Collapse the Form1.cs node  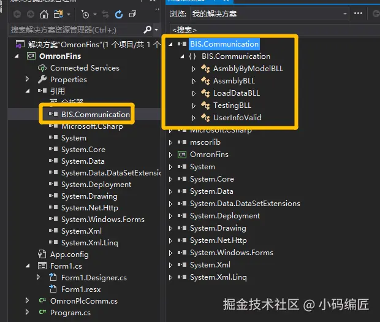tap(28, 266)
